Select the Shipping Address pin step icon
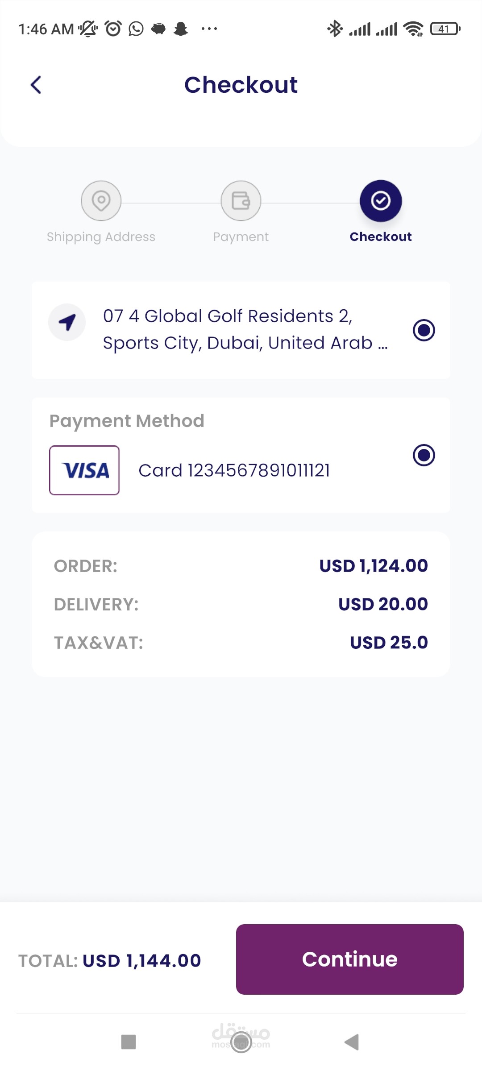This screenshot has height=1071, width=482. pyautogui.click(x=101, y=201)
